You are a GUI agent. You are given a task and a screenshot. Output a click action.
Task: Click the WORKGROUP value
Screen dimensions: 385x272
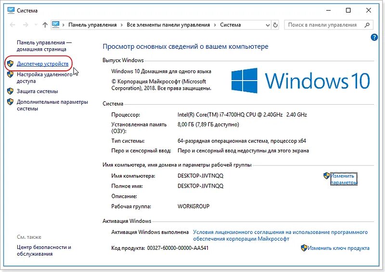pyautogui.click(x=193, y=206)
